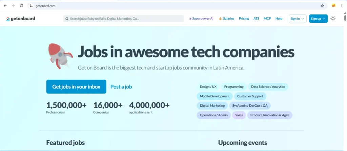The width and height of the screenshot is (347, 151).
Task: Toggle light/dark theme sun icon
Action: [333, 19]
